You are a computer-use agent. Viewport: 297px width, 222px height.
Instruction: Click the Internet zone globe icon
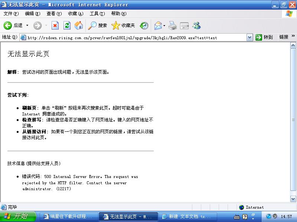(x=242, y=207)
